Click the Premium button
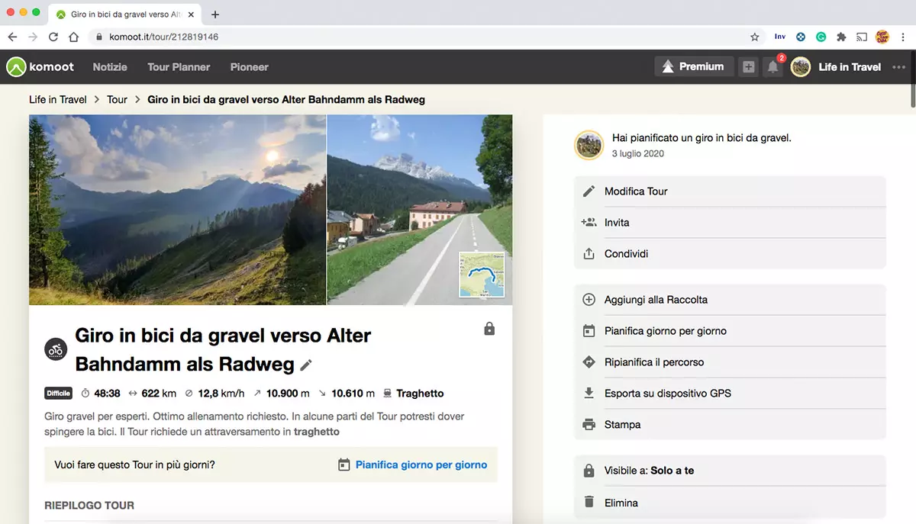 click(694, 66)
